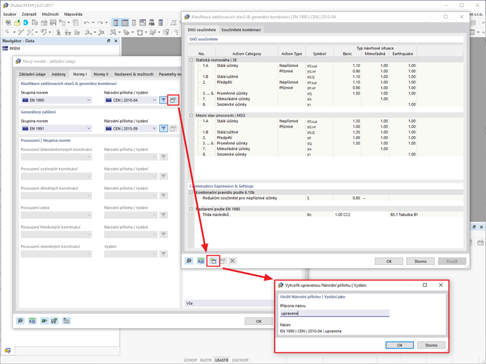Click search icon in Nový model dialog

20,321
